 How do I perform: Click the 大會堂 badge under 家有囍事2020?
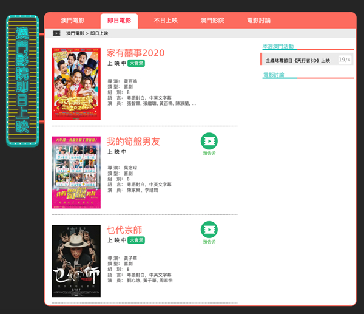pos(136,63)
